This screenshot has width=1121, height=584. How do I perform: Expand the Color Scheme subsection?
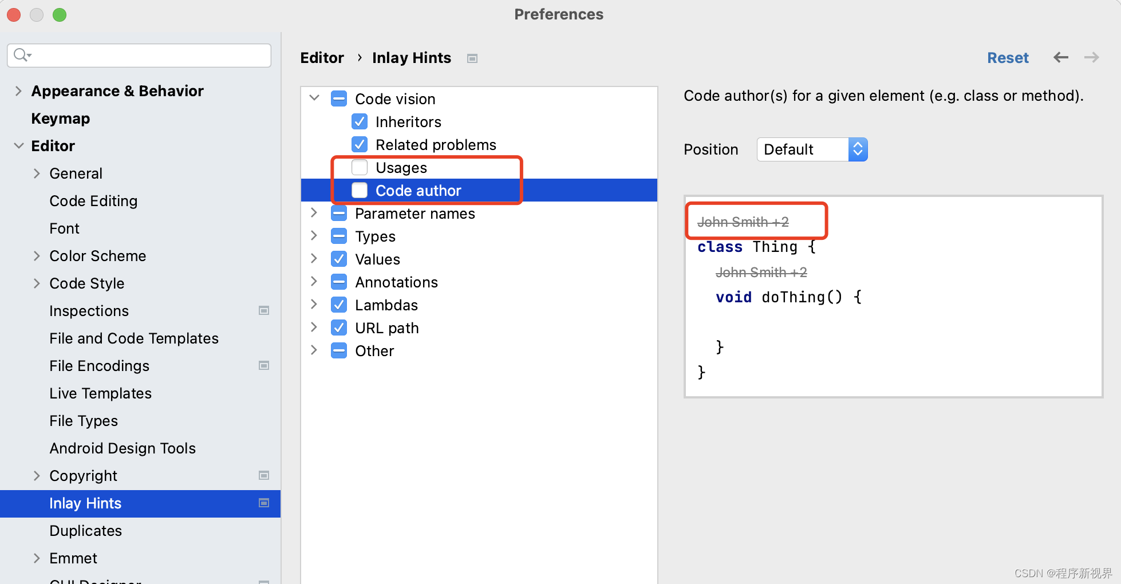(x=37, y=255)
